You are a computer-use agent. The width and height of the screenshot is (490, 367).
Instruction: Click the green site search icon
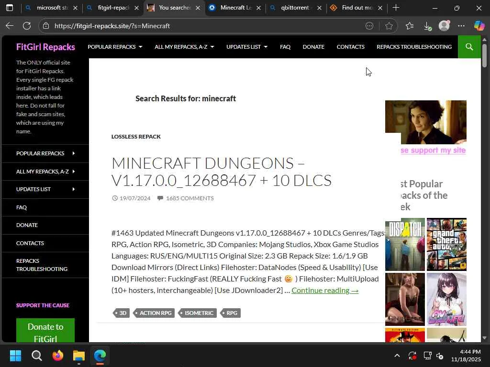(x=469, y=47)
